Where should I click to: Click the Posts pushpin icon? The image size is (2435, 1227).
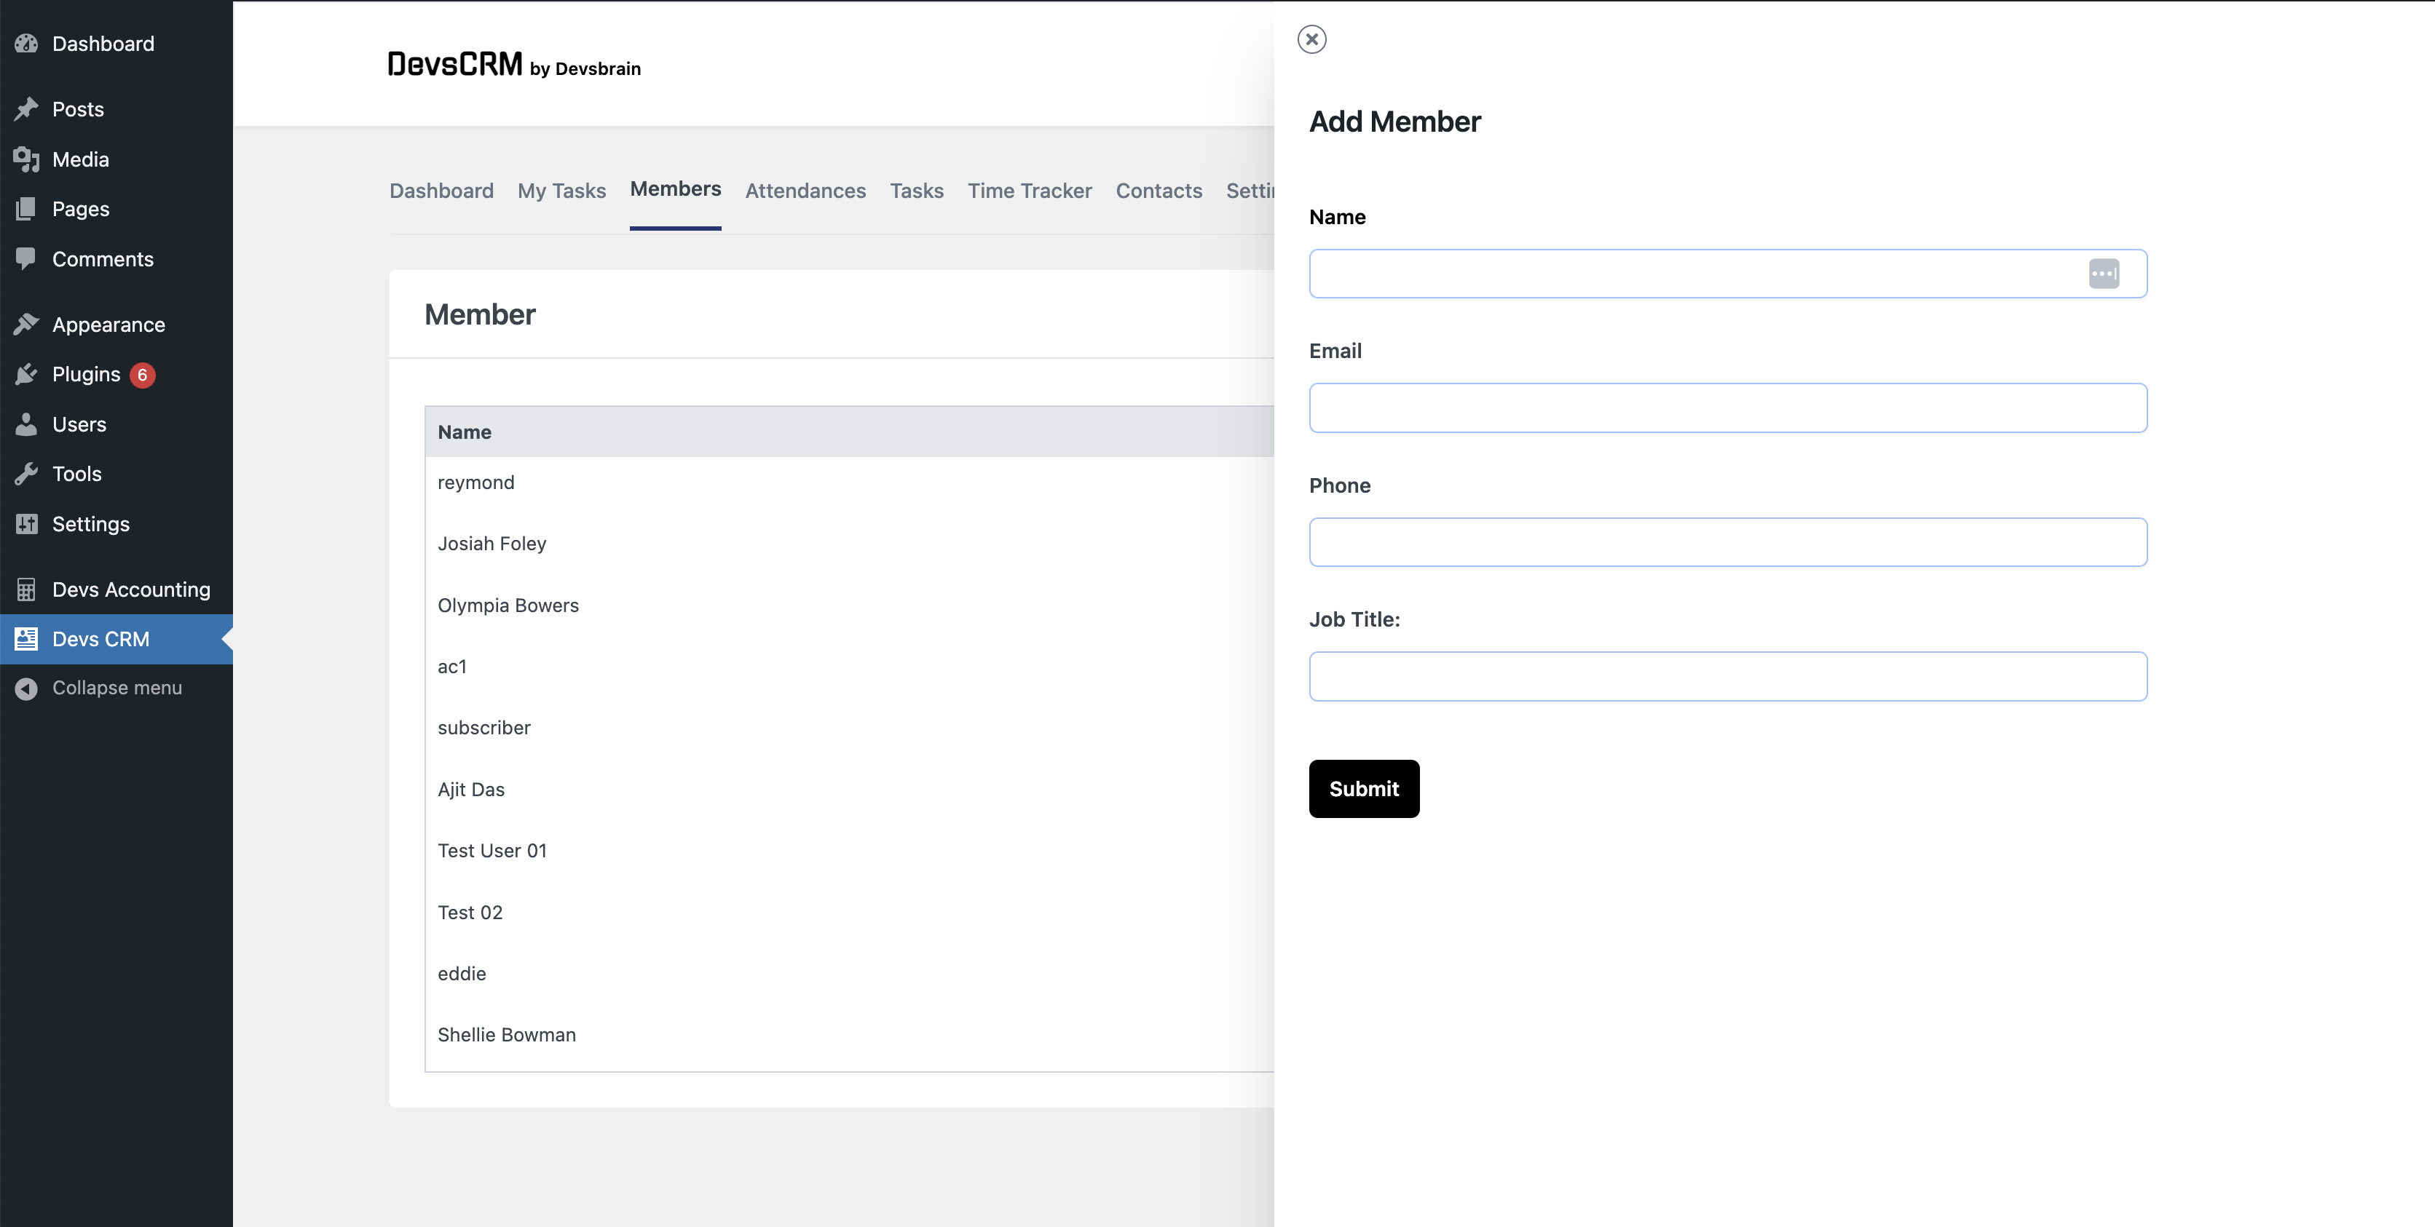[26, 110]
